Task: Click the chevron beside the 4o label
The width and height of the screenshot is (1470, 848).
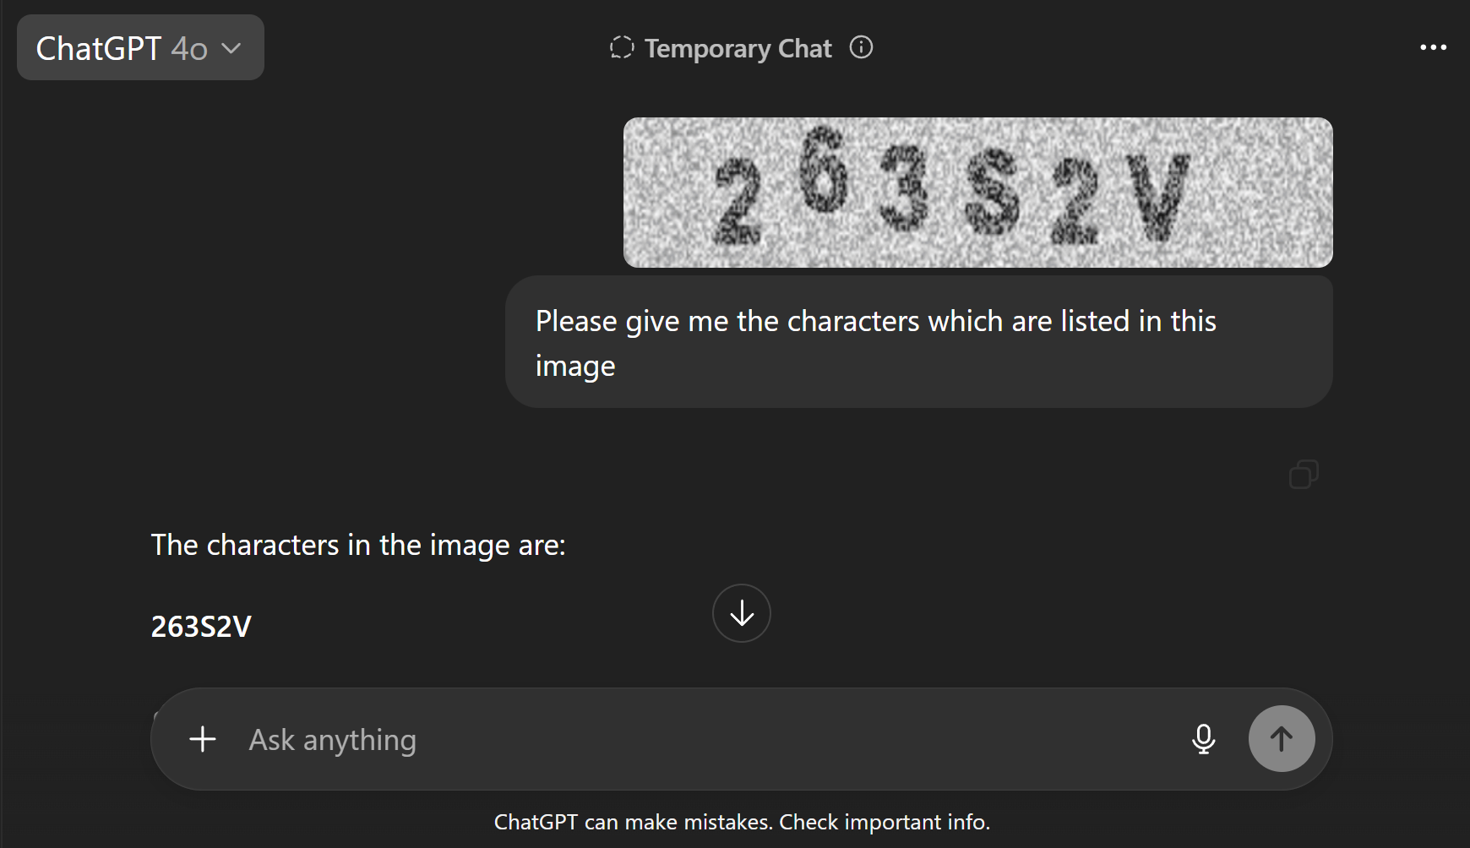Action: pos(231,49)
